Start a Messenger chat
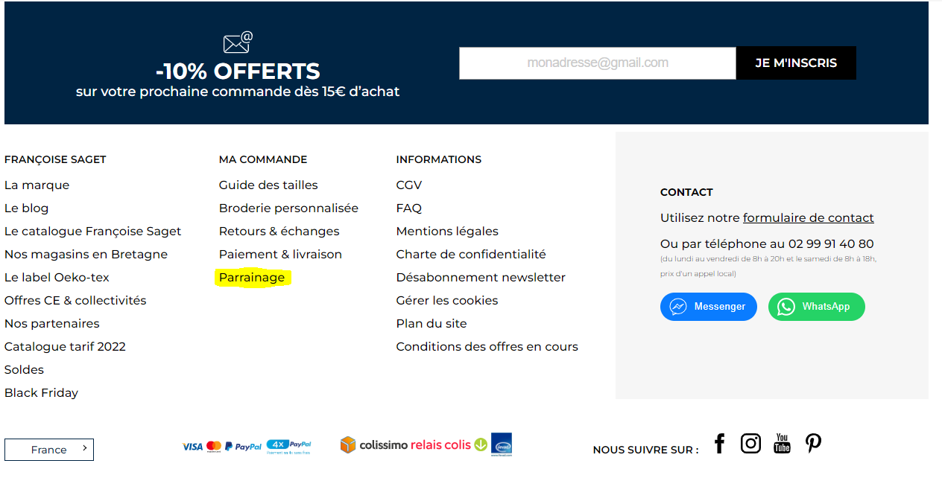This screenshot has width=942, height=478. pos(708,307)
